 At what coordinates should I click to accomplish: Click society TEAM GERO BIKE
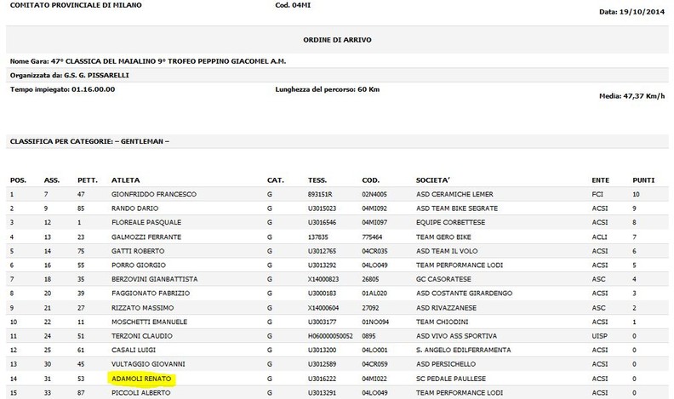pyautogui.click(x=443, y=237)
